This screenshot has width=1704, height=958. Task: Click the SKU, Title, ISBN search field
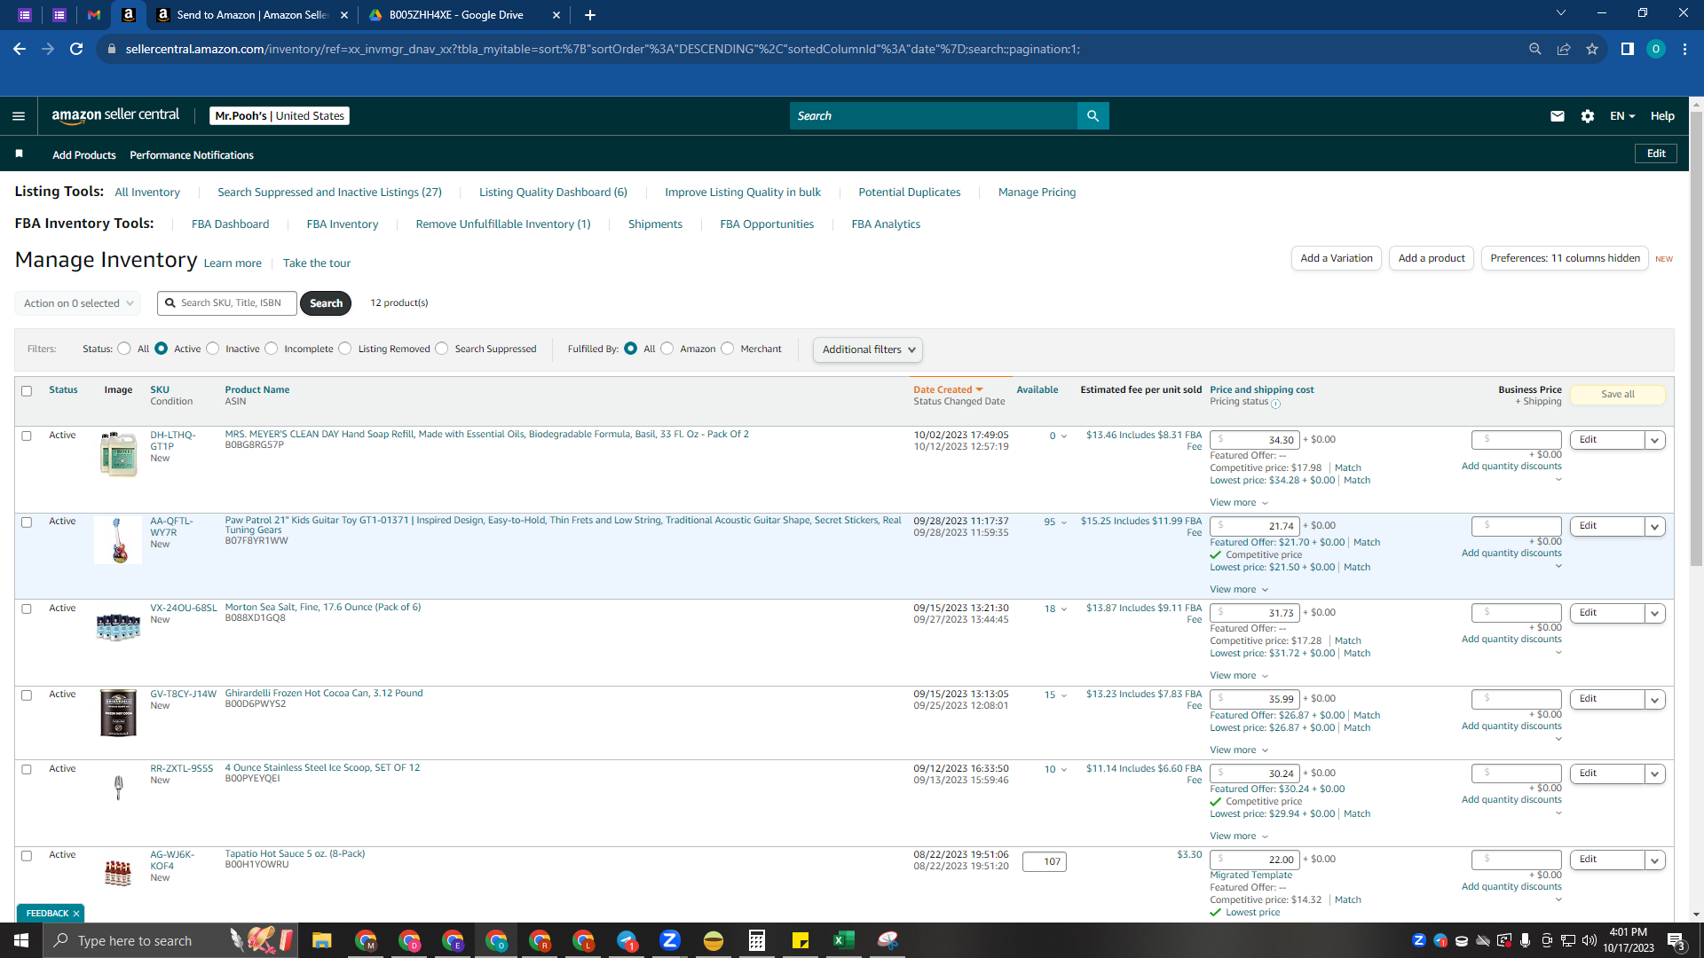(227, 303)
